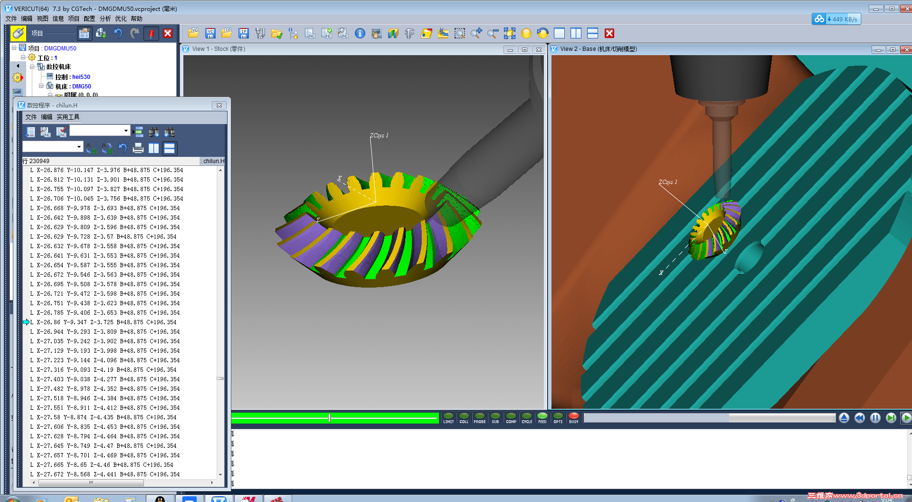The height and width of the screenshot is (502, 912).
Task: Open 编辑 menu in NC program window
Action: [x=47, y=117]
